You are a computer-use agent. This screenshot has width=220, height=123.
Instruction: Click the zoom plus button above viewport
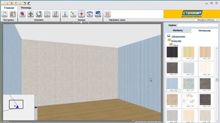89,23
